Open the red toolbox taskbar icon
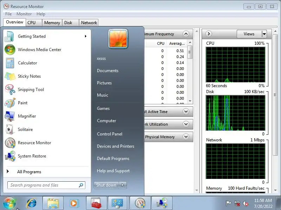This screenshot has width=281, height=210. [96, 203]
